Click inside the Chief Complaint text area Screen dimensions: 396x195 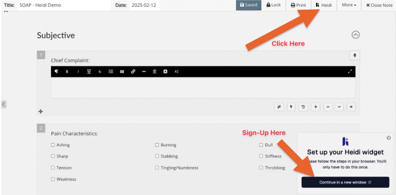point(203,88)
